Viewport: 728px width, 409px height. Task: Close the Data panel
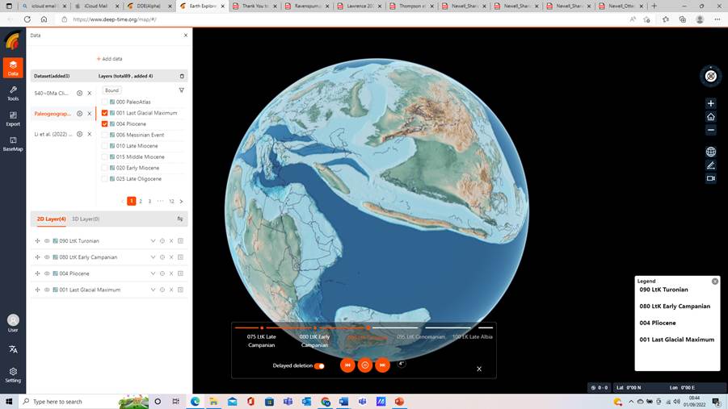tap(186, 35)
